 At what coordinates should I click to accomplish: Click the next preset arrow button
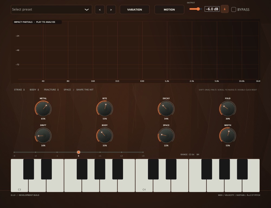click(x=111, y=9)
